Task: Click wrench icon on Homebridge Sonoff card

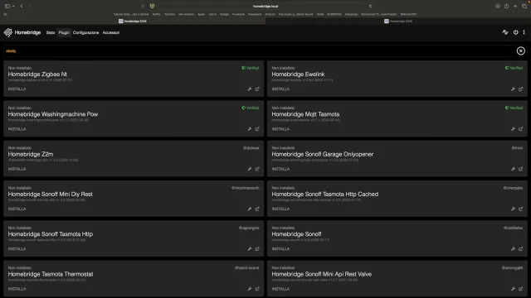Action: point(513,249)
